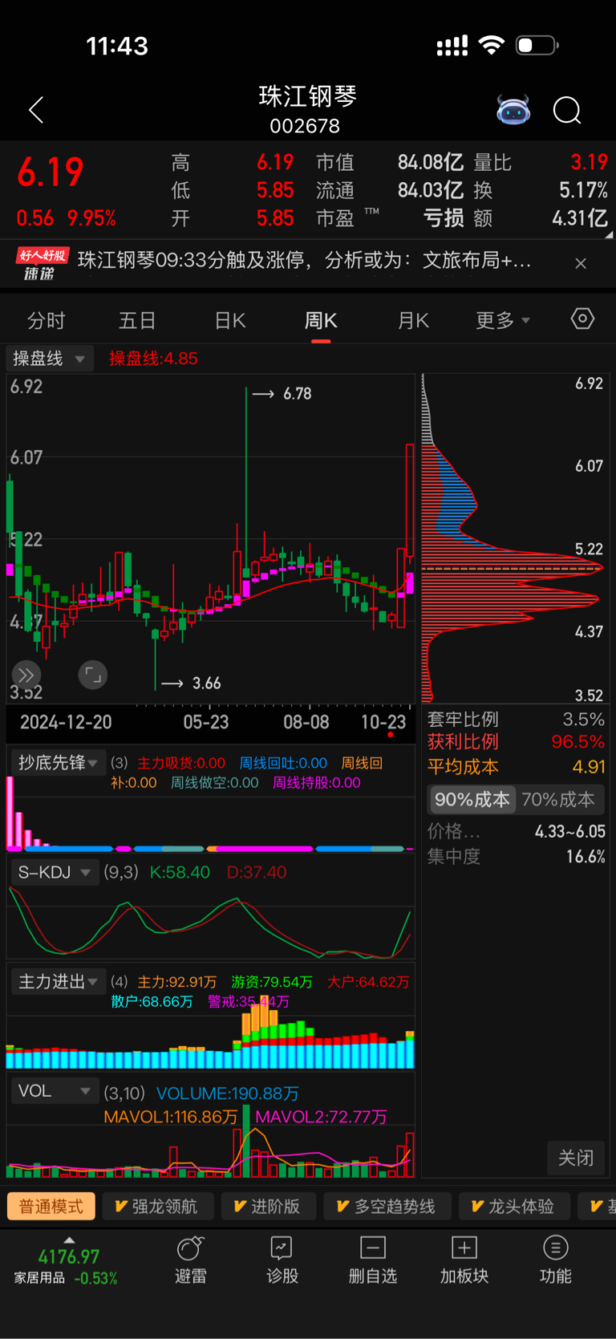Switch chart to fullscreen mode

92,675
